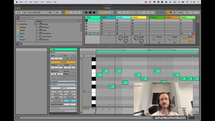Switch to Session view icon

(x=198, y=21)
